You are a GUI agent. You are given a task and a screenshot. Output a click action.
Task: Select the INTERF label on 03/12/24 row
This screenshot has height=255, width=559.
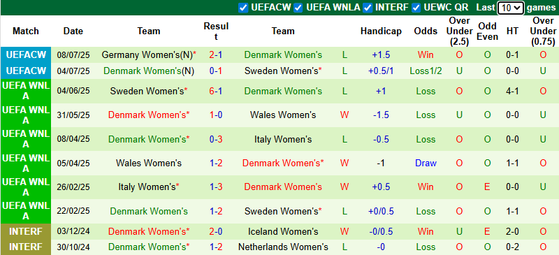coord(26,231)
